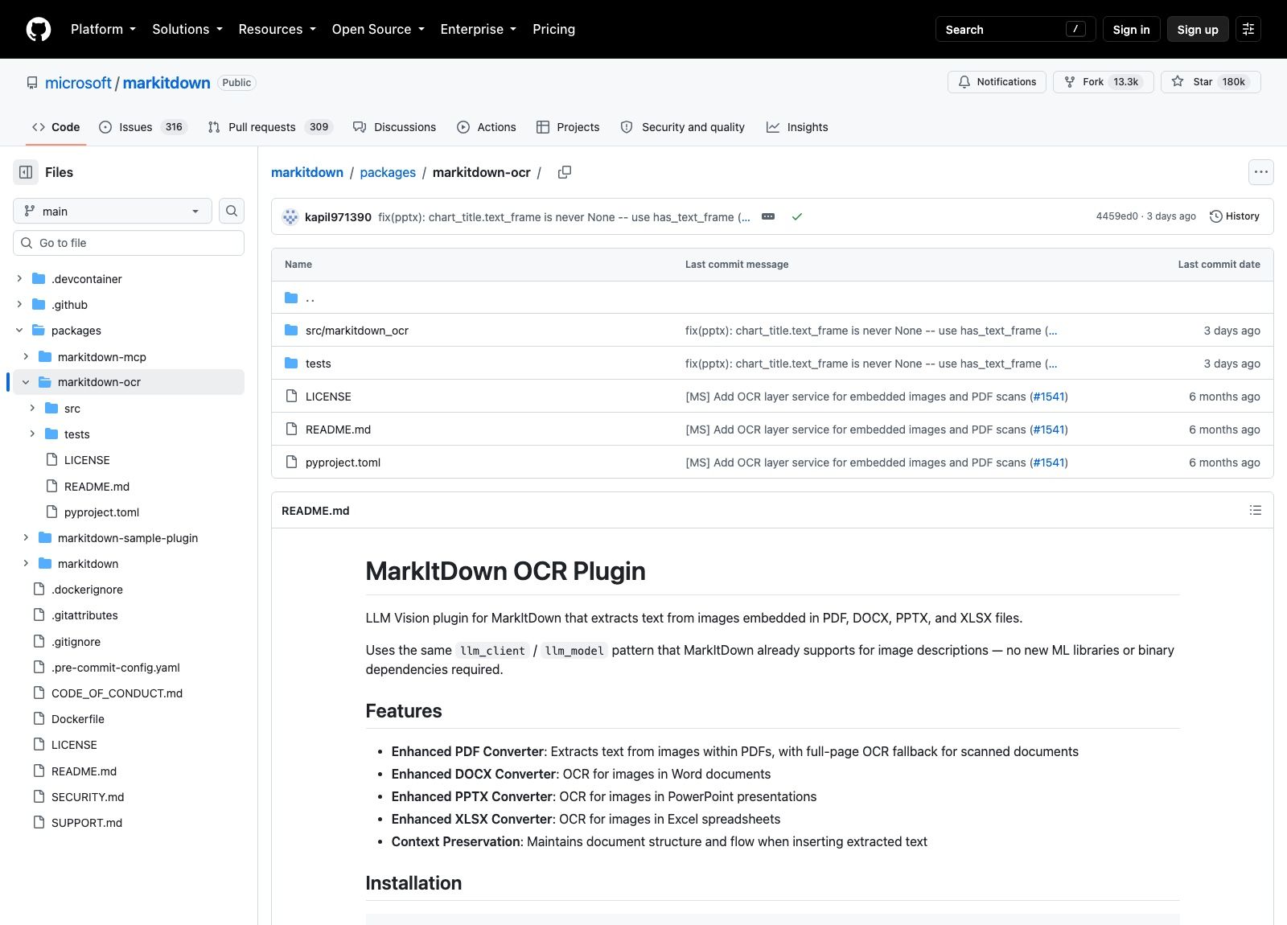Expand the markitdown folder in tree
The height and width of the screenshot is (925, 1287).
click(26, 564)
